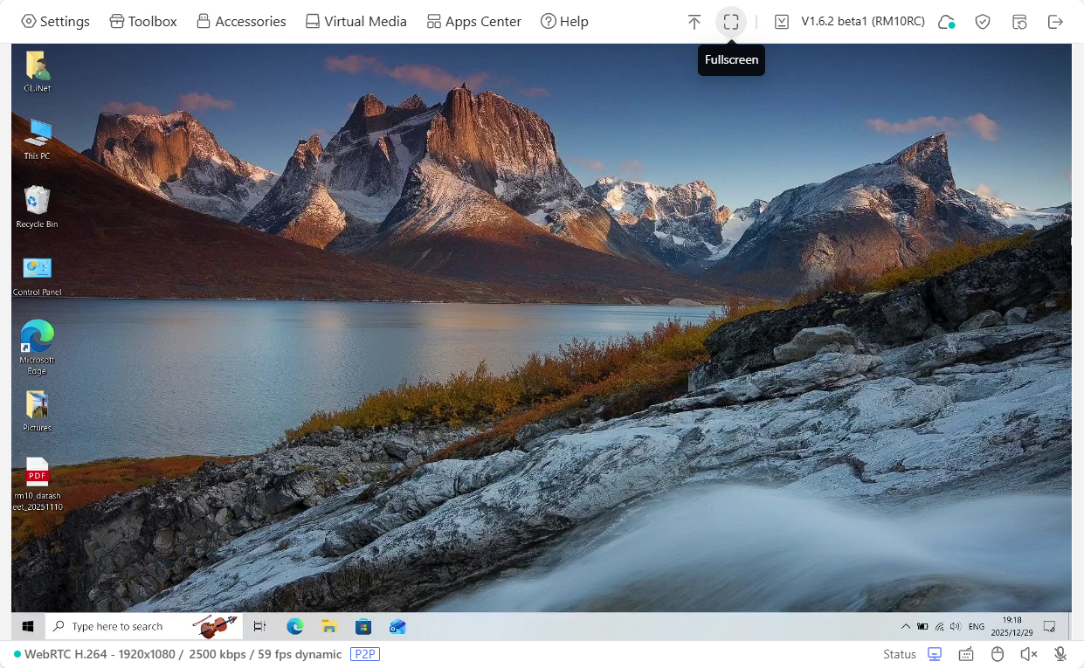This screenshot has height=668, width=1084.
Task: Open the Apps Center menu
Action: (473, 21)
